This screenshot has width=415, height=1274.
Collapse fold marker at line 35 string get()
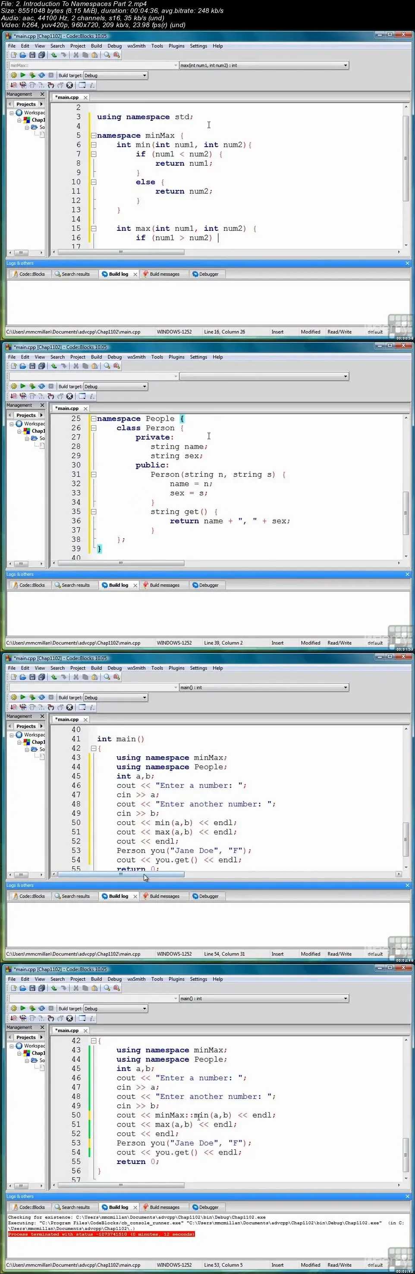point(93,512)
